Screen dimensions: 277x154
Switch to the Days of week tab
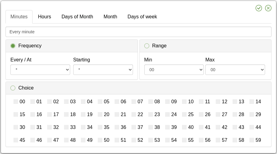point(142,17)
